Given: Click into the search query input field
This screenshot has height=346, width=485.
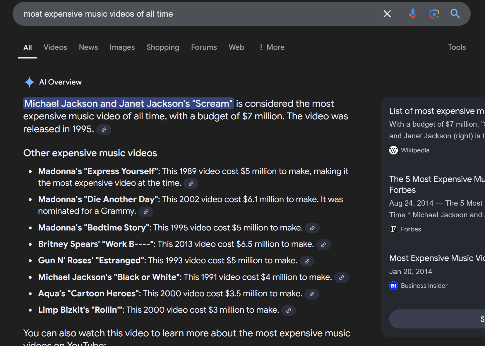Looking at the screenshot, I should pyautogui.click(x=199, y=14).
